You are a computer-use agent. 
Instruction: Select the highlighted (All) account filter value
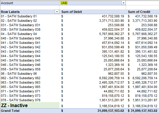pos(64,3)
